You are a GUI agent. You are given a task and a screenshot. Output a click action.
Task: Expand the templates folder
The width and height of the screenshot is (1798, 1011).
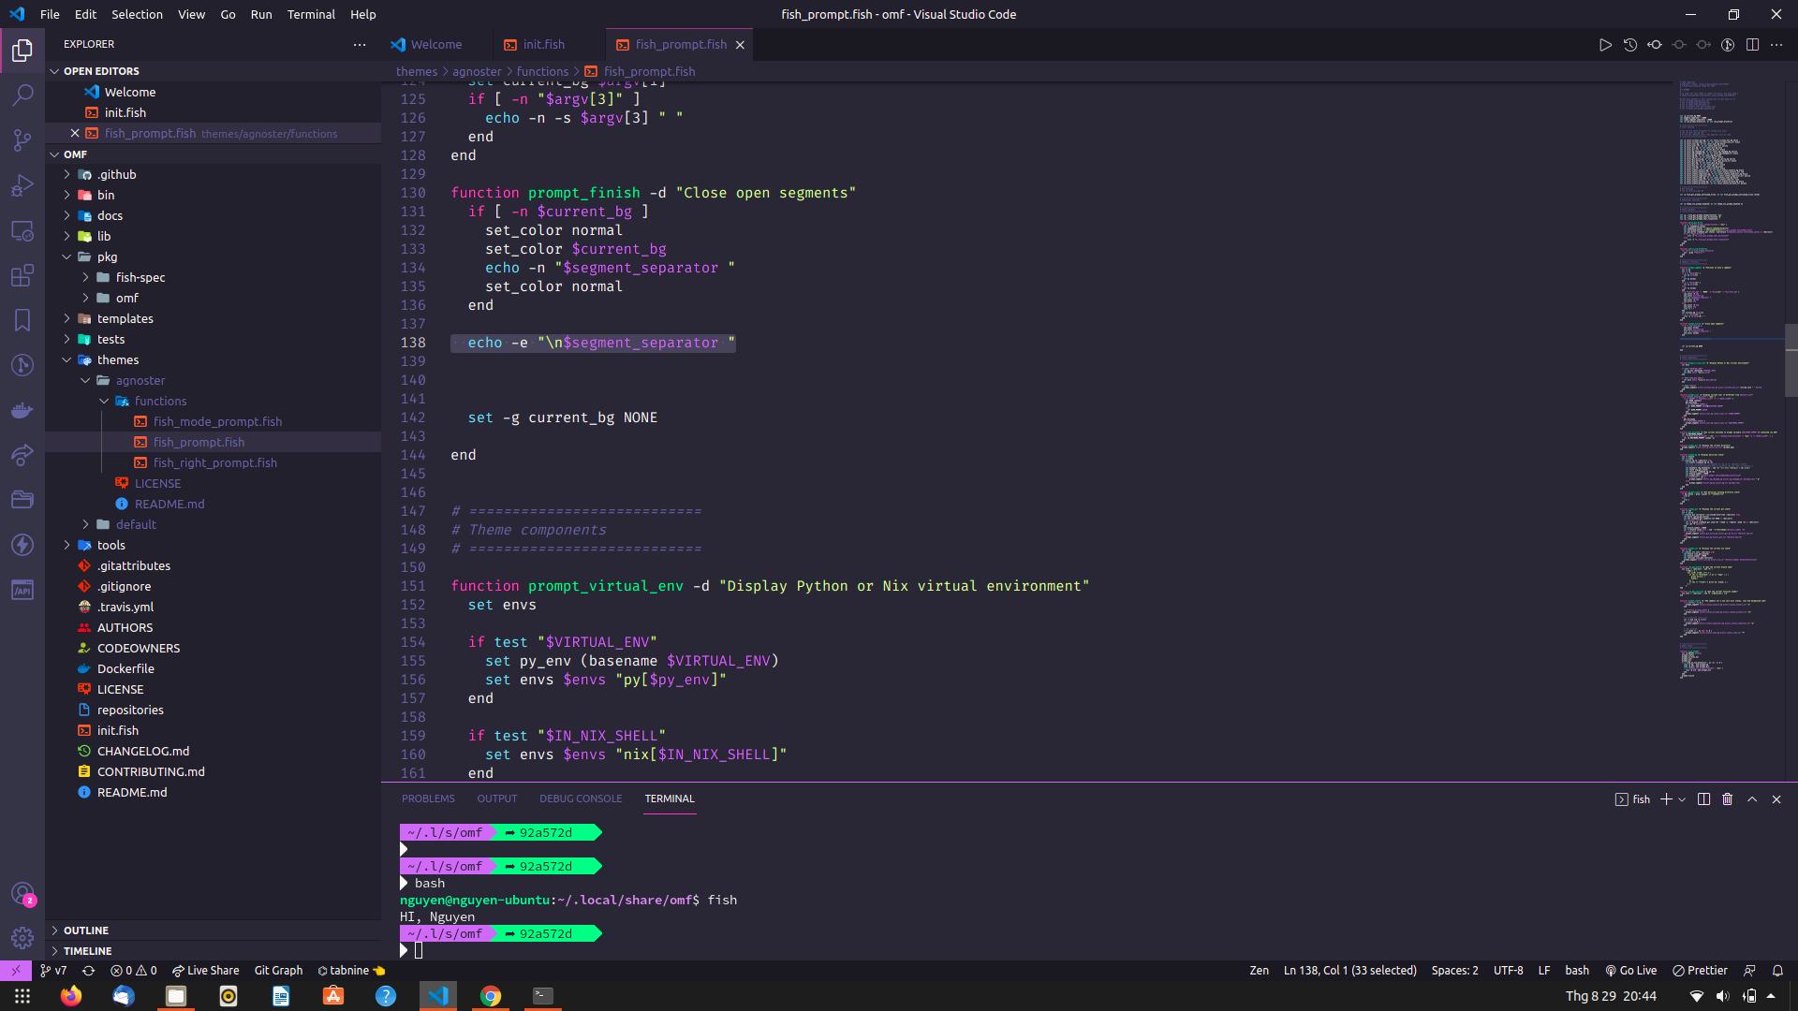(125, 319)
